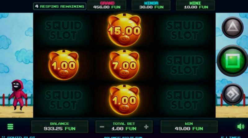Click the Total Bet 1.00 FUN value
The image size is (248, 138).
[124, 129]
